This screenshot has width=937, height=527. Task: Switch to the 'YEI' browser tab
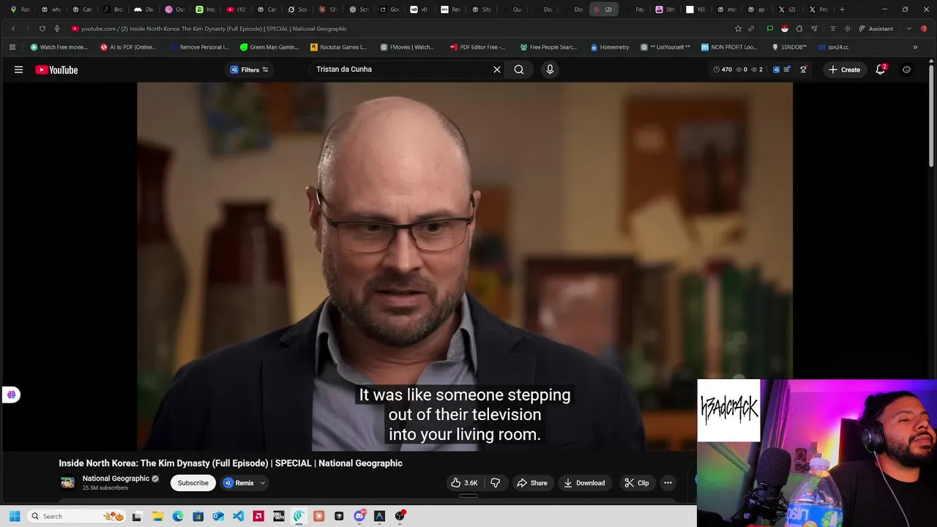695,10
